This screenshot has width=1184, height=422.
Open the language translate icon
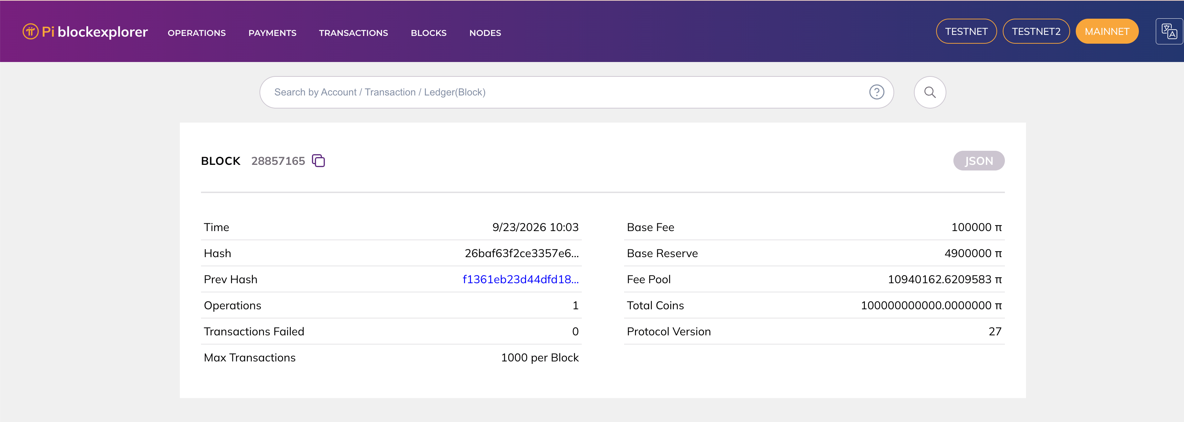(1169, 32)
